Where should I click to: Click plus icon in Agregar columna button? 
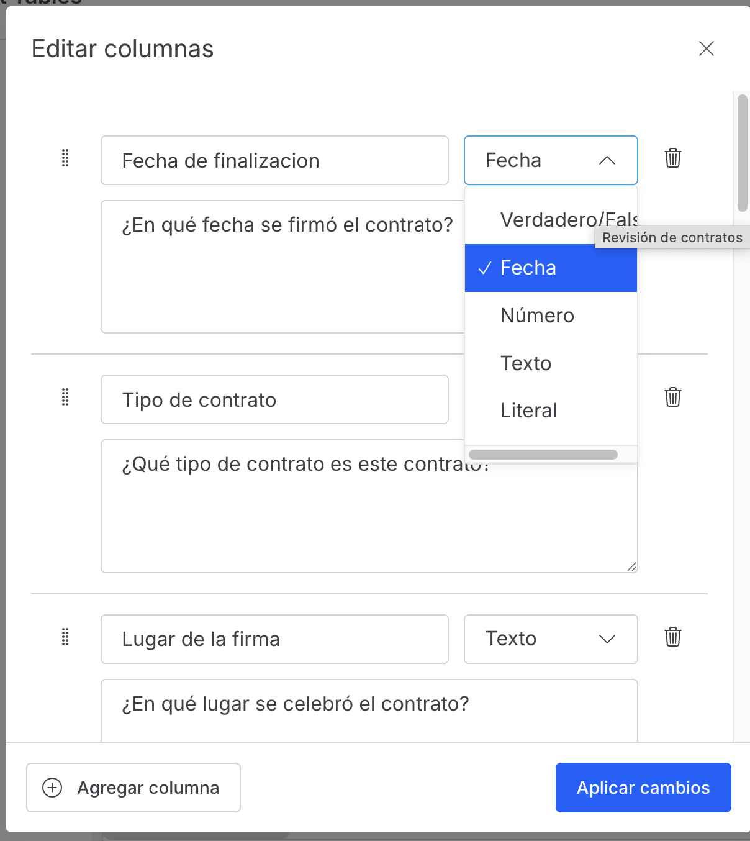[52, 788]
